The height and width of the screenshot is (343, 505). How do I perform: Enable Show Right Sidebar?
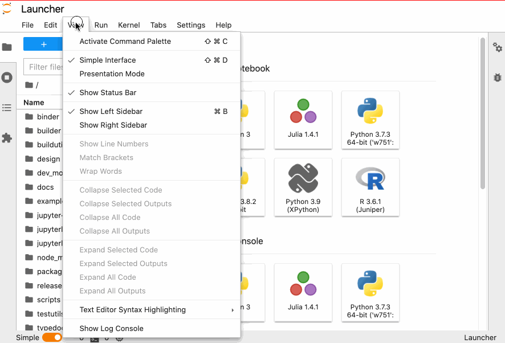(152, 125)
